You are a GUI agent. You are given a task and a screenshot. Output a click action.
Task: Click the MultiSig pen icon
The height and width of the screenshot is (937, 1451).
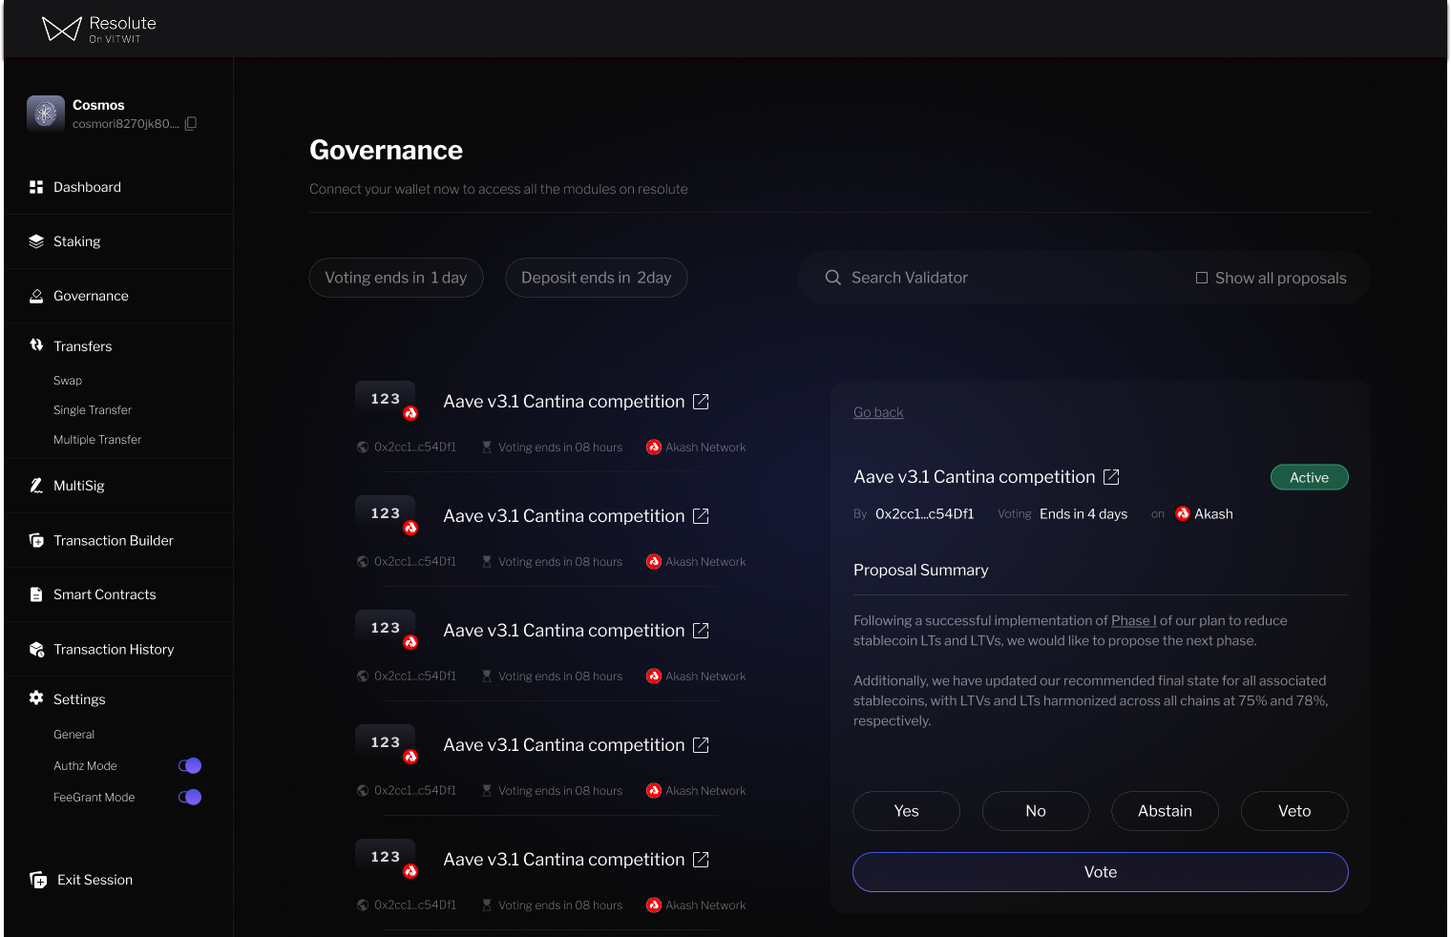(x=36, y=486)
